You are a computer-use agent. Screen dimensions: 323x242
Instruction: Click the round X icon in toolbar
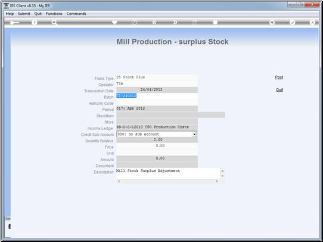[312, 23]
